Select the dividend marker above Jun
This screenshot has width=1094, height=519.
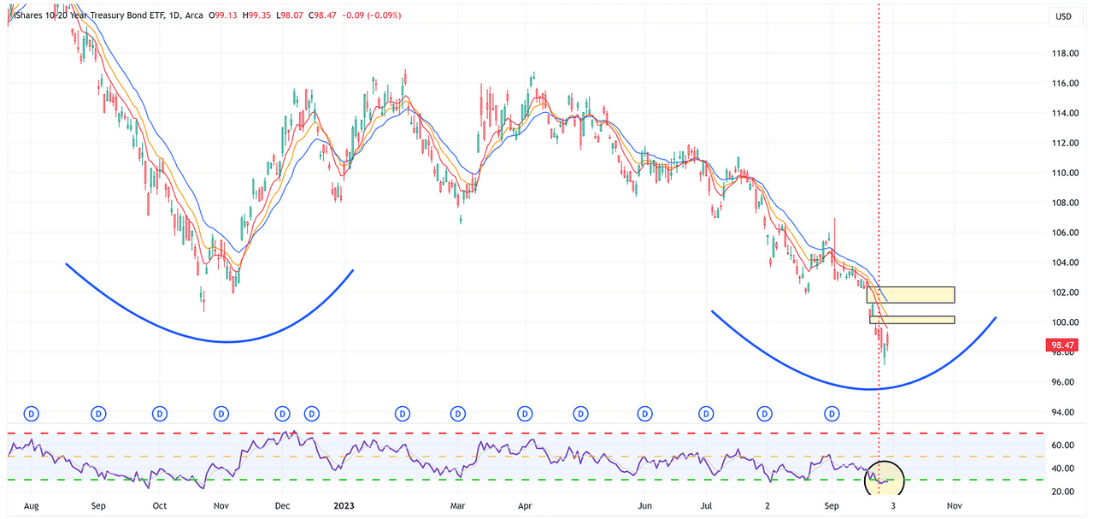[x=644, y=414]
